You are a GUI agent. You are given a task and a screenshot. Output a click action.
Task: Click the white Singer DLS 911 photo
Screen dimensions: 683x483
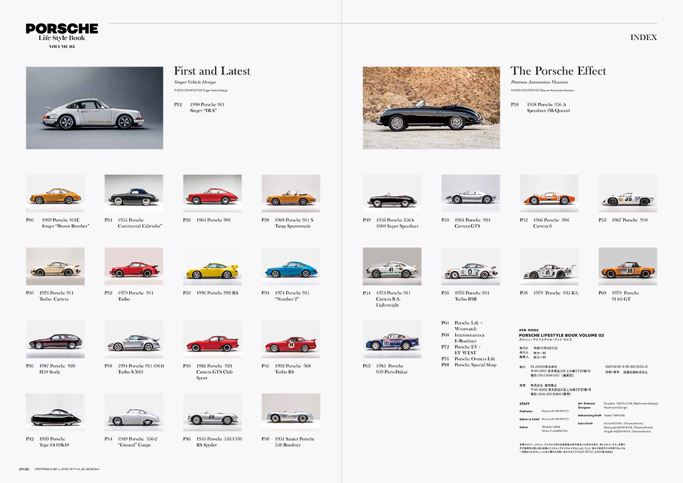pyautogui.click(x=94, y=108)
